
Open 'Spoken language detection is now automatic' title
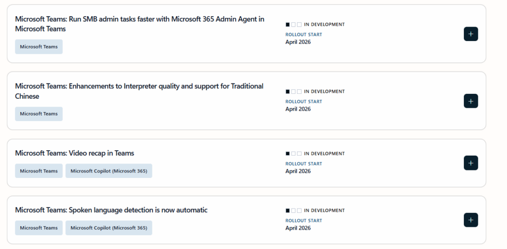(x=111, y=210)
